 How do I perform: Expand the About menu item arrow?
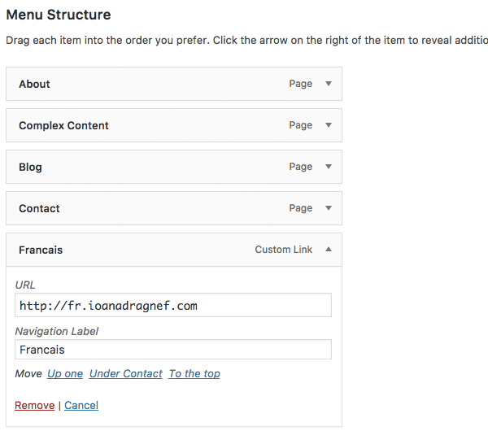(329, 84)
